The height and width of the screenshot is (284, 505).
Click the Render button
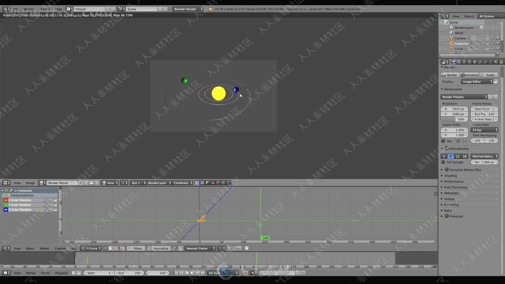pos(450,75)
